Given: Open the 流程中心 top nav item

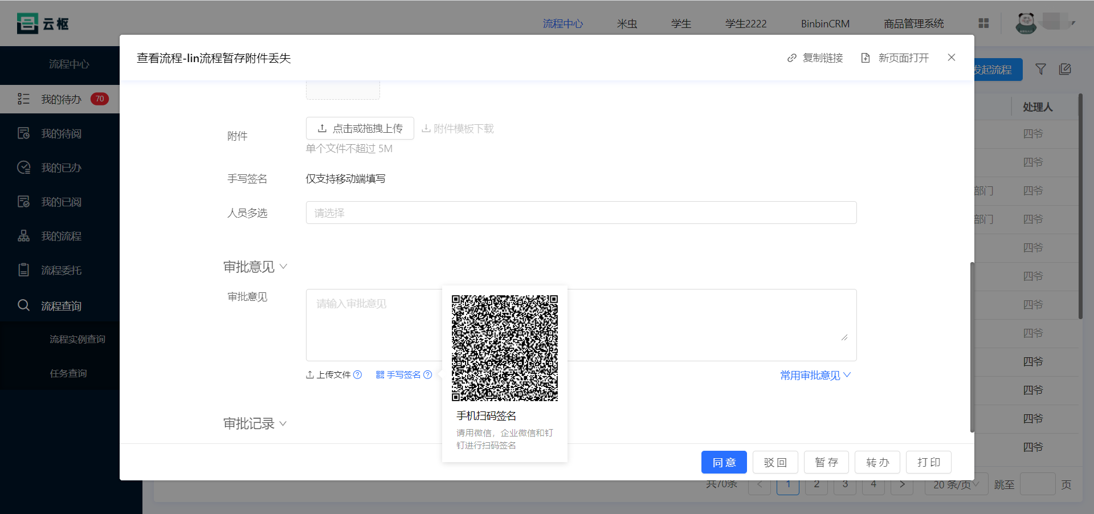Looking at the screenshot, I should point(563,23).
